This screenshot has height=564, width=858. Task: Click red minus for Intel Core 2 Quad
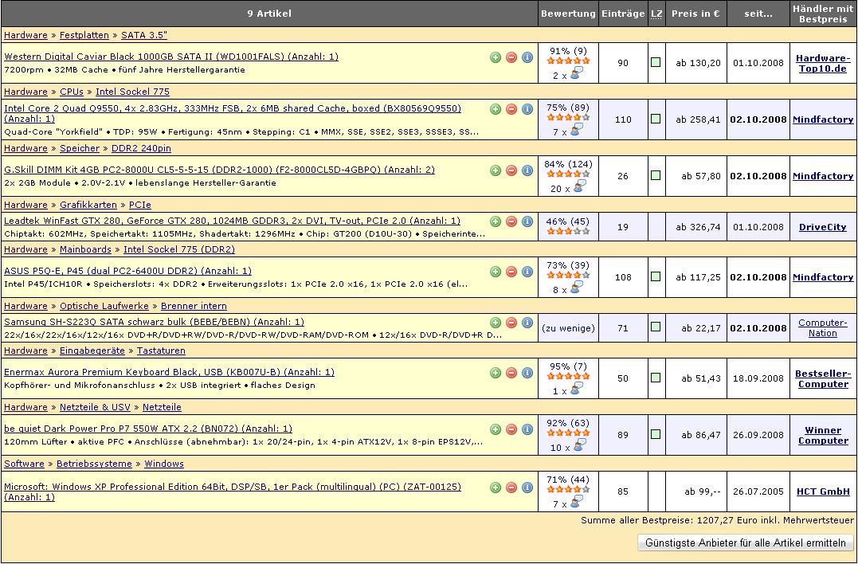coord(511,109)
